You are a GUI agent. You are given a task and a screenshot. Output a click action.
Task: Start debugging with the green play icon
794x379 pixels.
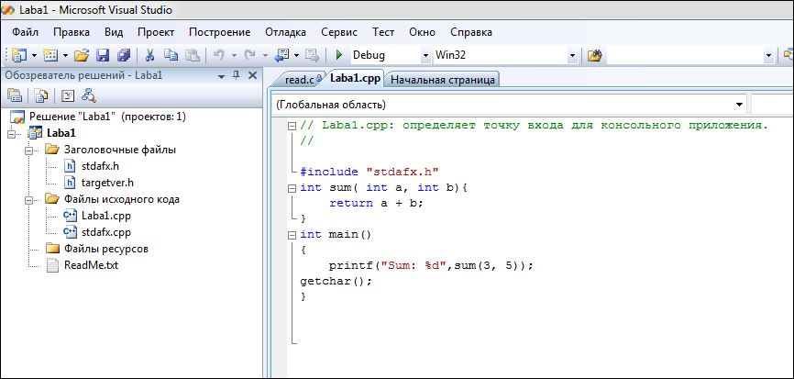[339, 55]
